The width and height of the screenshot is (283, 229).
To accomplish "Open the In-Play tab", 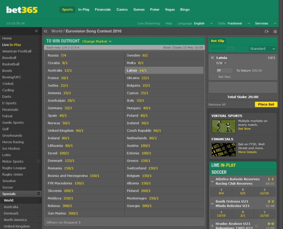I will 84,10.
